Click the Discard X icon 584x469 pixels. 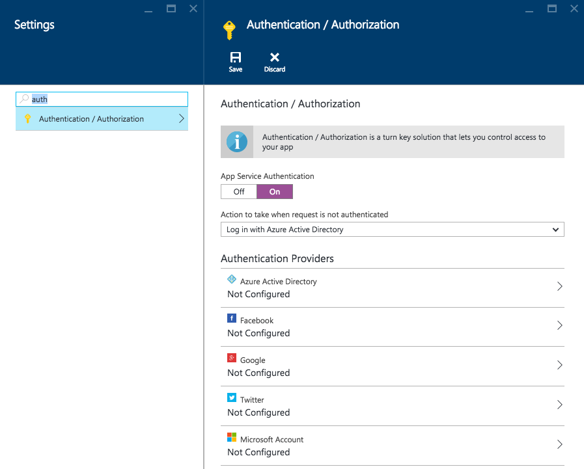(x=275, y=57)
